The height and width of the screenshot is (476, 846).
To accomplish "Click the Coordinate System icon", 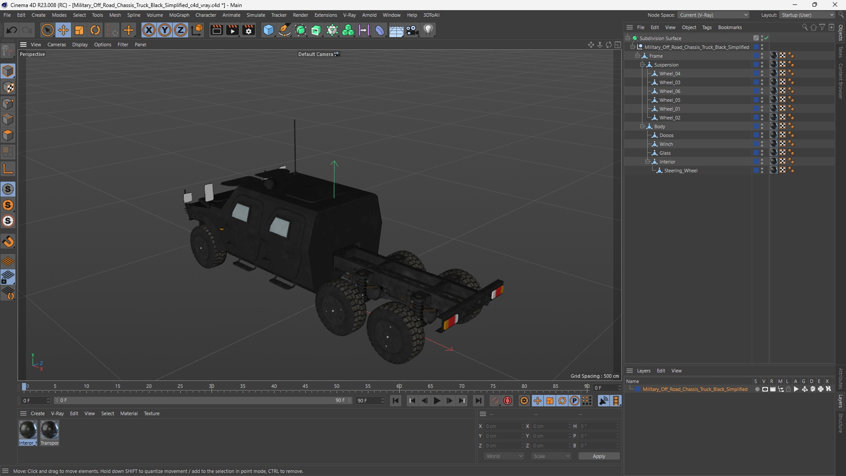I will click(x=197, y=30).
